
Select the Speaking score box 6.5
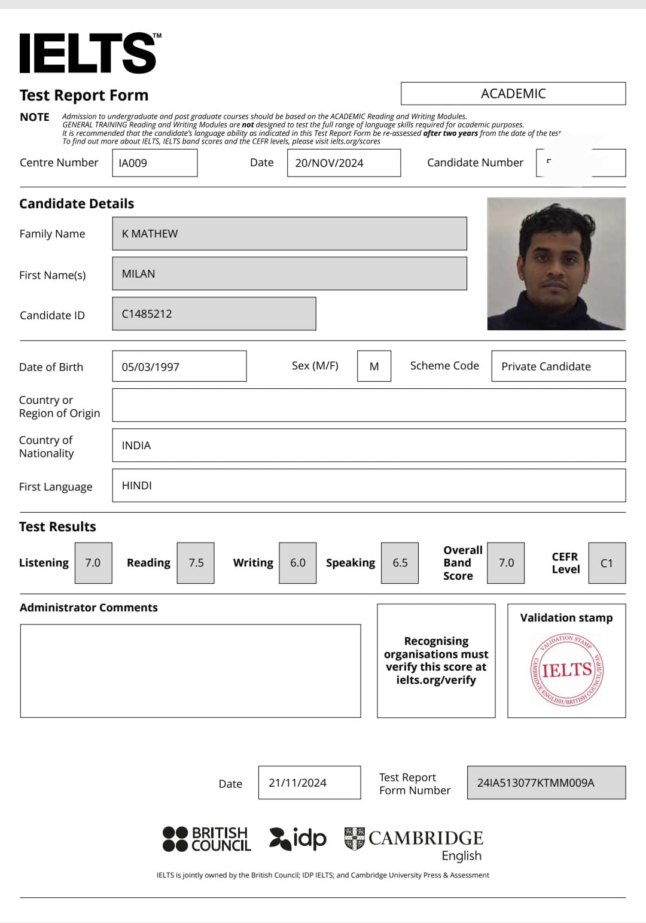coord(400,563)
